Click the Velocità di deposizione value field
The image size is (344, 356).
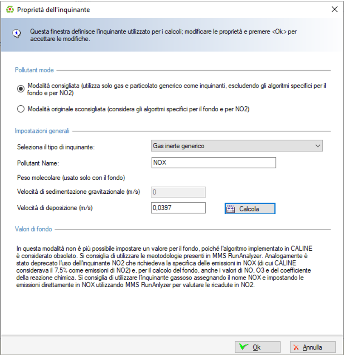coord(178,208)
